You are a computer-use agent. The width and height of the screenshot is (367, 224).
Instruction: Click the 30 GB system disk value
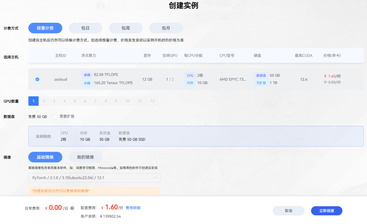tap(104, 139)
